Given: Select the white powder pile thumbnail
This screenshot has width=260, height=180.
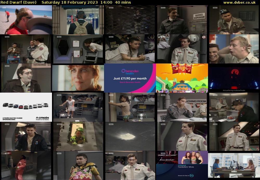Looking at the screenshot, I should pos(130,136).
